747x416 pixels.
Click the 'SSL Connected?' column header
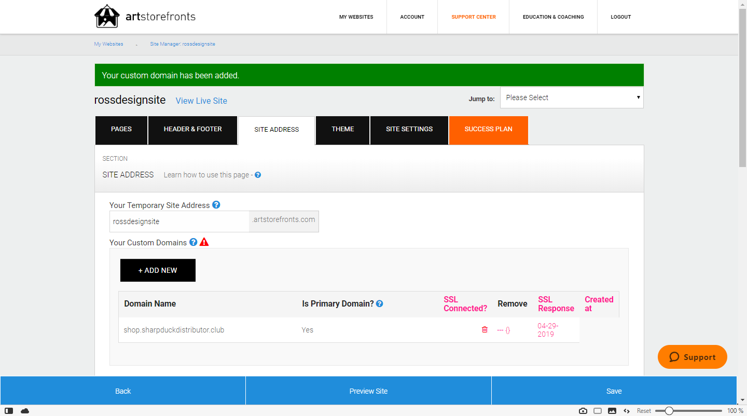pyautogui.click(x=465, y=304)
